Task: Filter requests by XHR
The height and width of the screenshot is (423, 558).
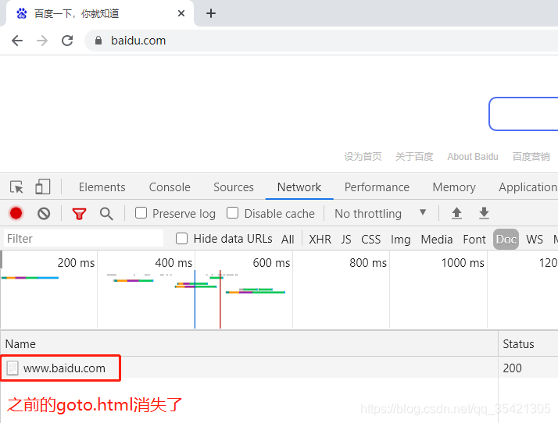Action: [320, 240]
